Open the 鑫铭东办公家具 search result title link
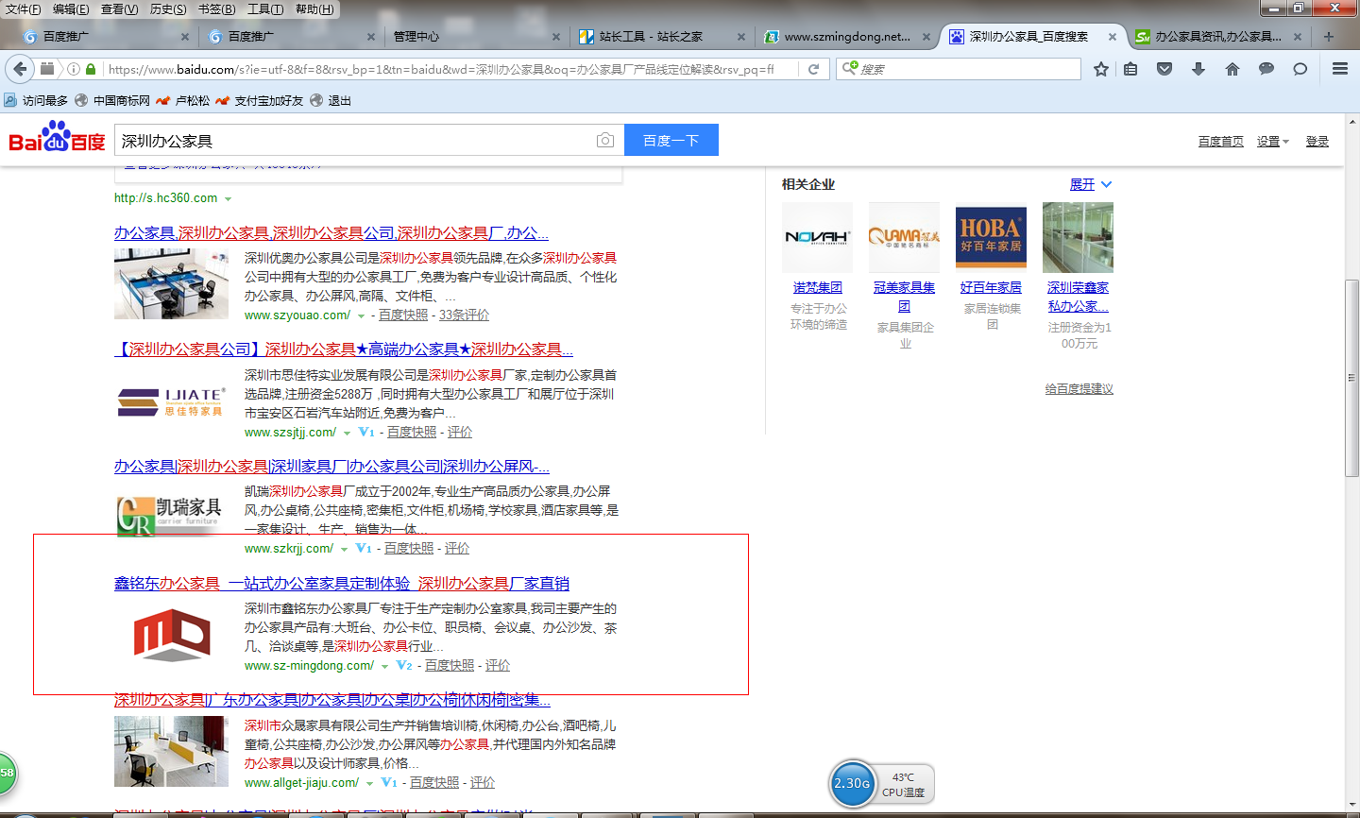This screenshot has width=1360, height=818. (x=341, y=584)
